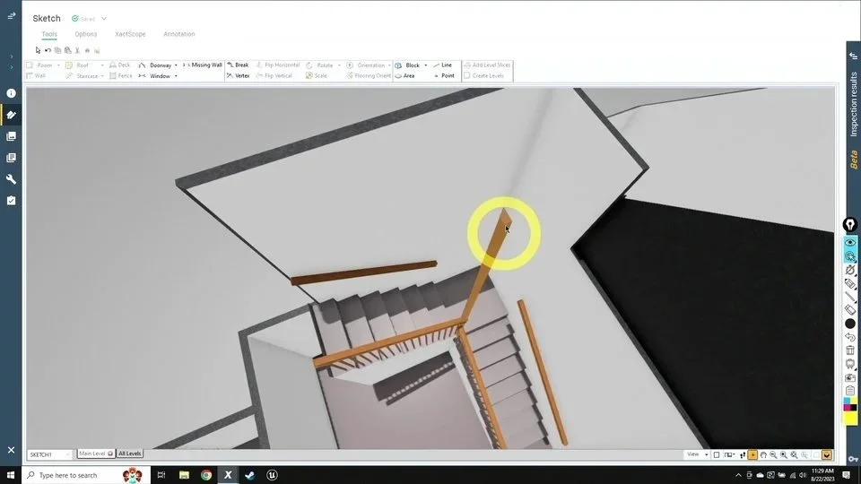Image resolution: width=861 pixels, height=484 pixels.
Task: Switch to the Tools tab
Action: 49,34
